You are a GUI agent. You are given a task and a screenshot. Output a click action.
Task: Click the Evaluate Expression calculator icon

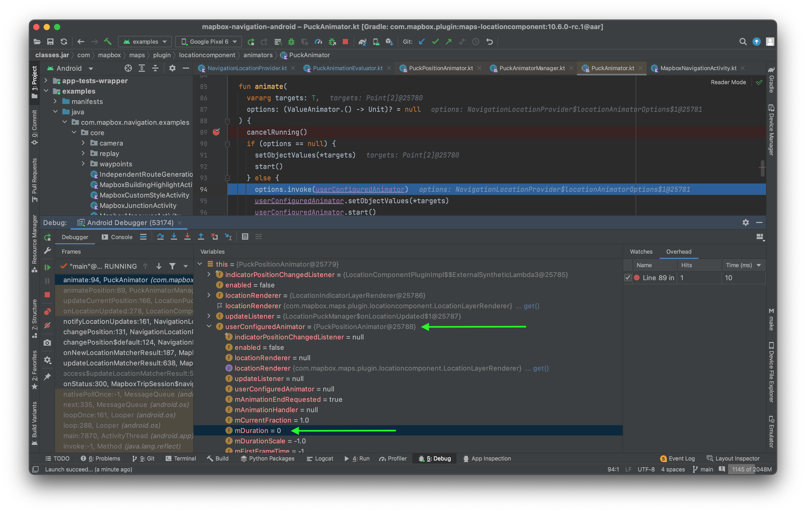[x=245, y=237]
